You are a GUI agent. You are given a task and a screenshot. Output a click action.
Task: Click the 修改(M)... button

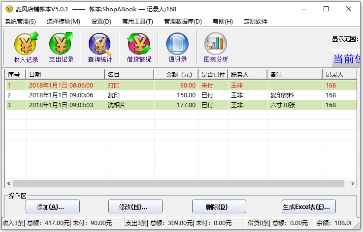(135, 206)
